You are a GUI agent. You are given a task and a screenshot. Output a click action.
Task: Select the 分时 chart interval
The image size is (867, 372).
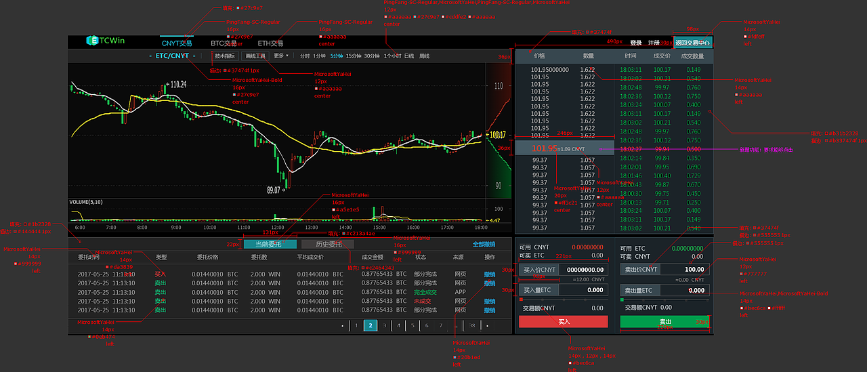305,56
